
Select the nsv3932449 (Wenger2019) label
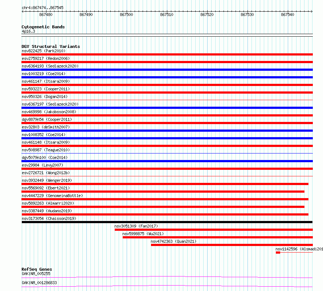(x=47, y=180)
